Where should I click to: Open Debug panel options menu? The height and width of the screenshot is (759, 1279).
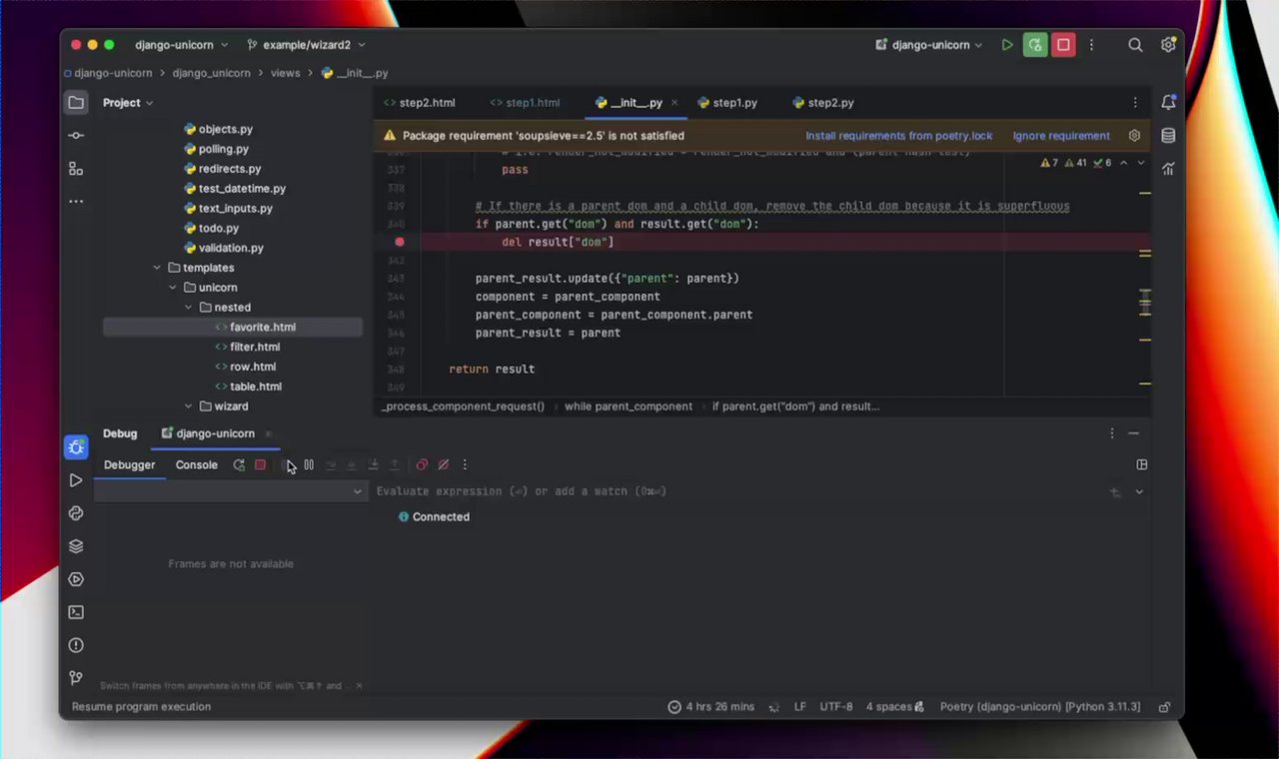click(x=1111, y=433)
